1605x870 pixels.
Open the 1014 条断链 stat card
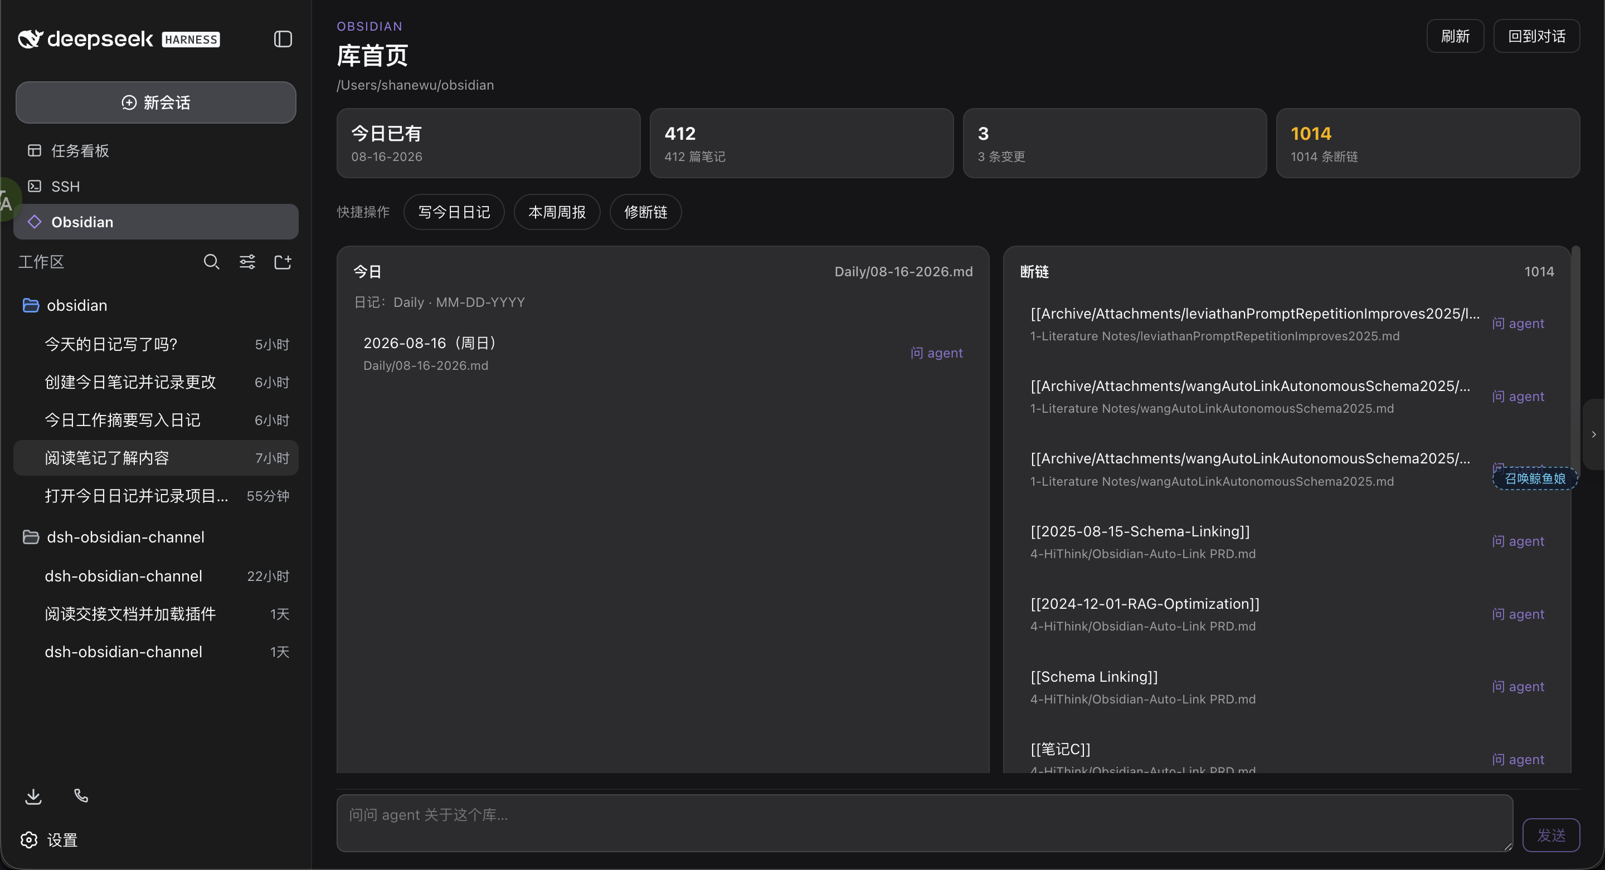[1427, 143]
